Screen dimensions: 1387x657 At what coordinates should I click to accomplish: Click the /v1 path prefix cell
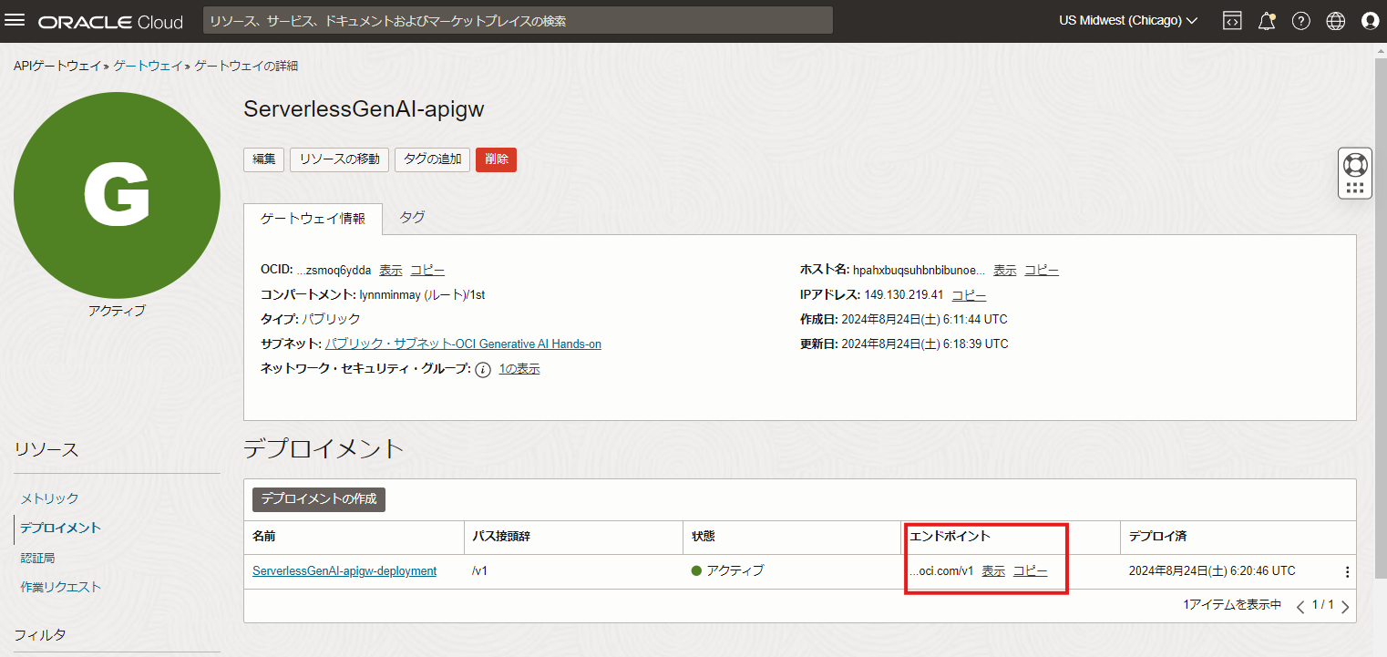(479, 571)
